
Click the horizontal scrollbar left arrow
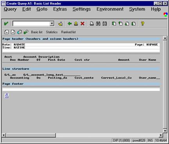tap(4, 135)
